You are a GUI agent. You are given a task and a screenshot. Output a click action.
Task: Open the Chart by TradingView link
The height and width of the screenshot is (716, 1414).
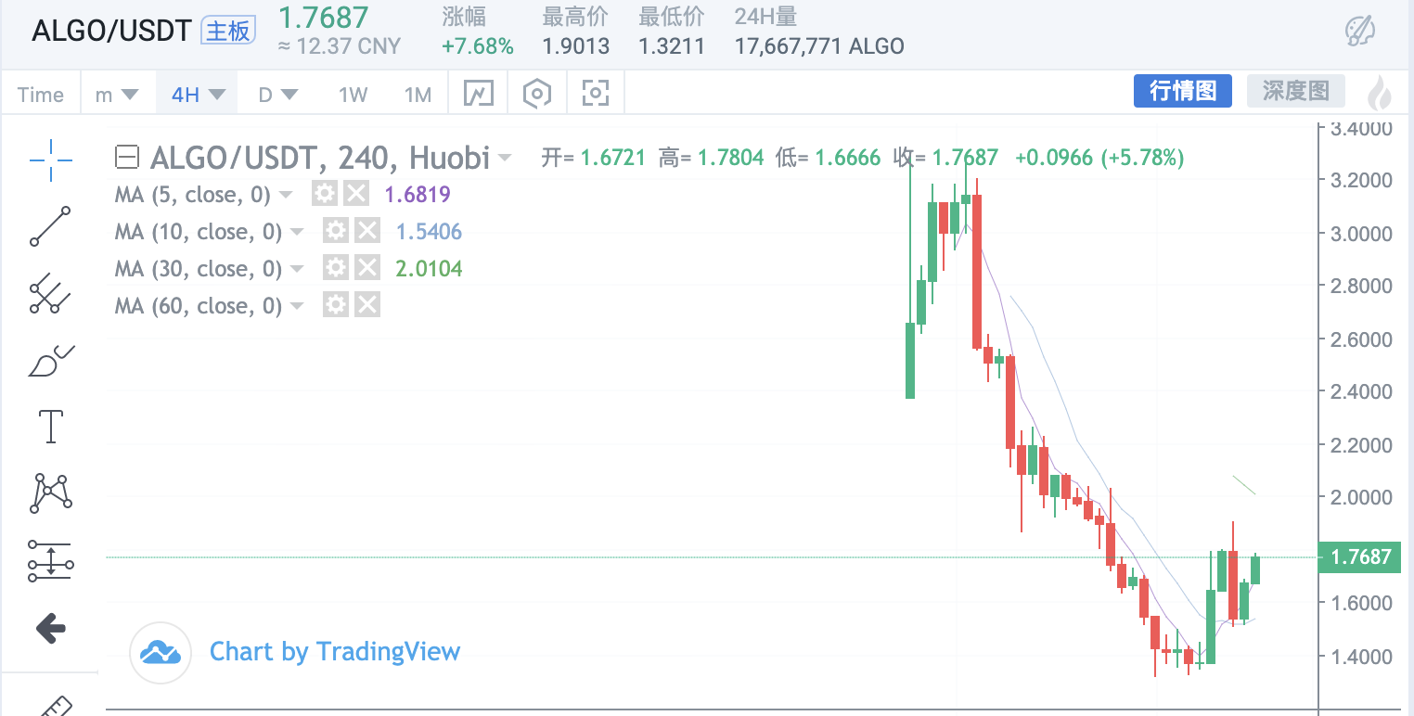click(x=334, y=651)
